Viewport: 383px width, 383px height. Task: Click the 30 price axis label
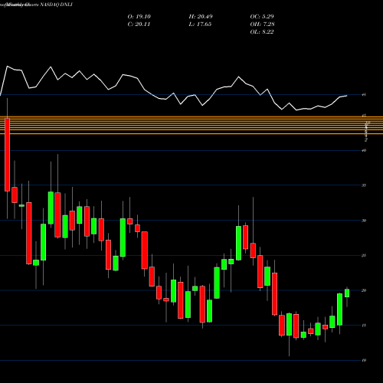tap(364, 221)
